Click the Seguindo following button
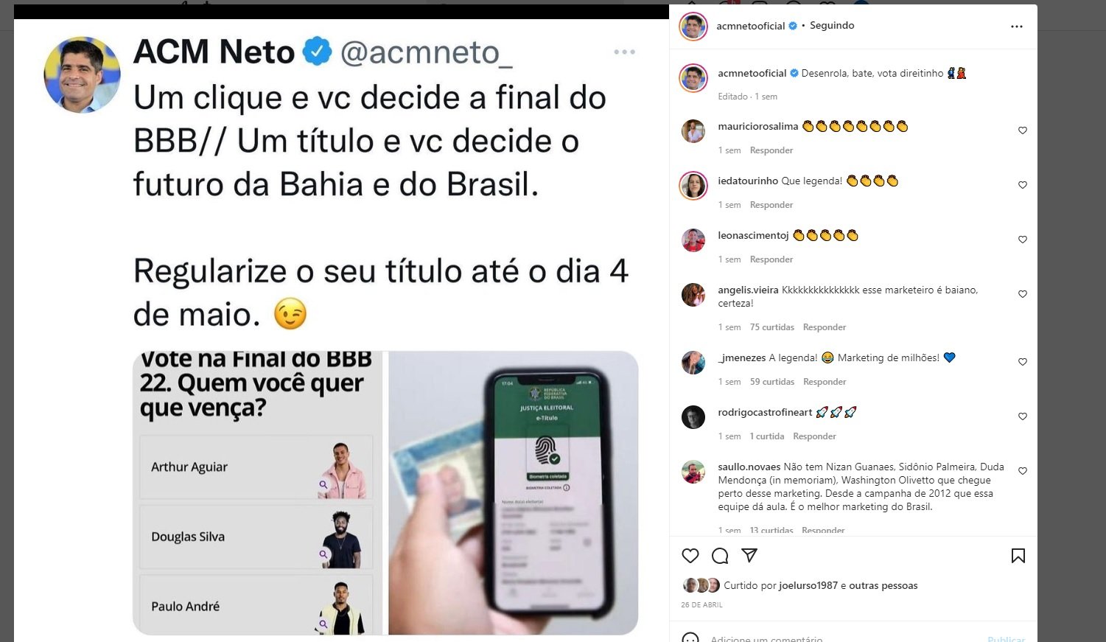Screen dimensions: 1106x642 tap(832, 25)
